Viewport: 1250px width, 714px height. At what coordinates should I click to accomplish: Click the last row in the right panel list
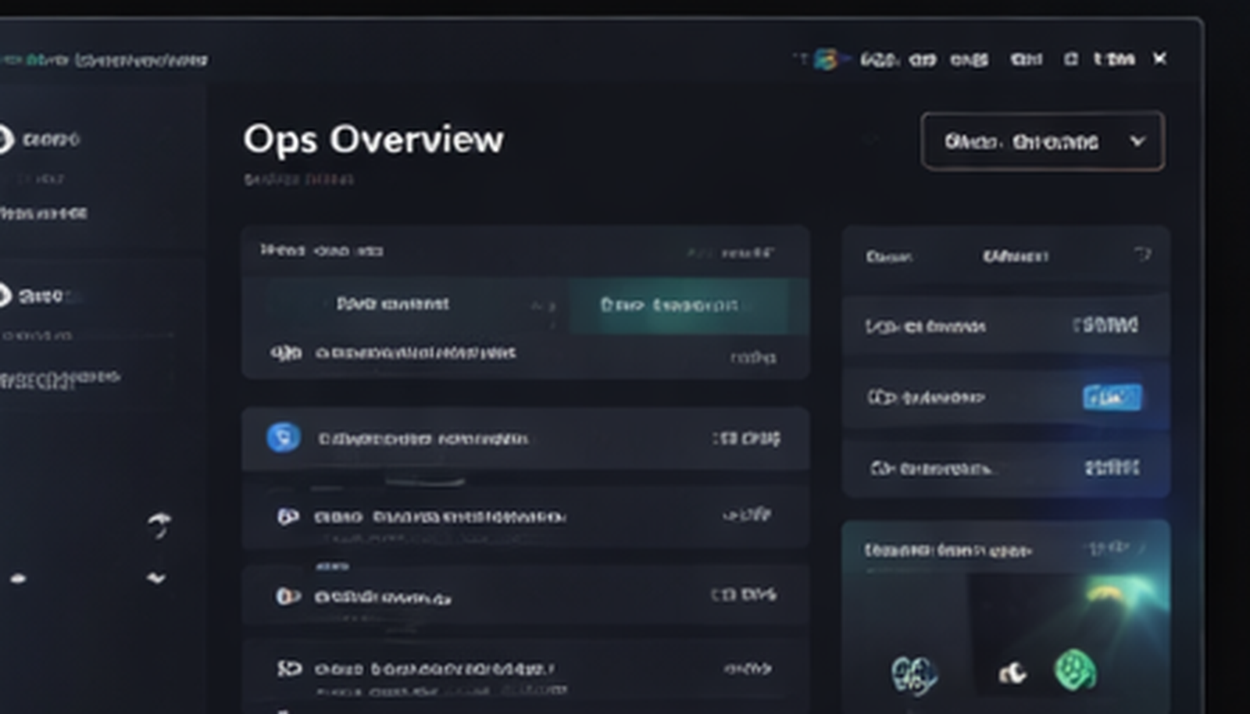pyautogui.click(x=1005, y=468)
